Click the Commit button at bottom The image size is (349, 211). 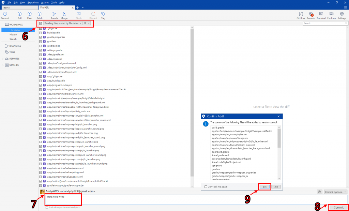pos(338,208)
